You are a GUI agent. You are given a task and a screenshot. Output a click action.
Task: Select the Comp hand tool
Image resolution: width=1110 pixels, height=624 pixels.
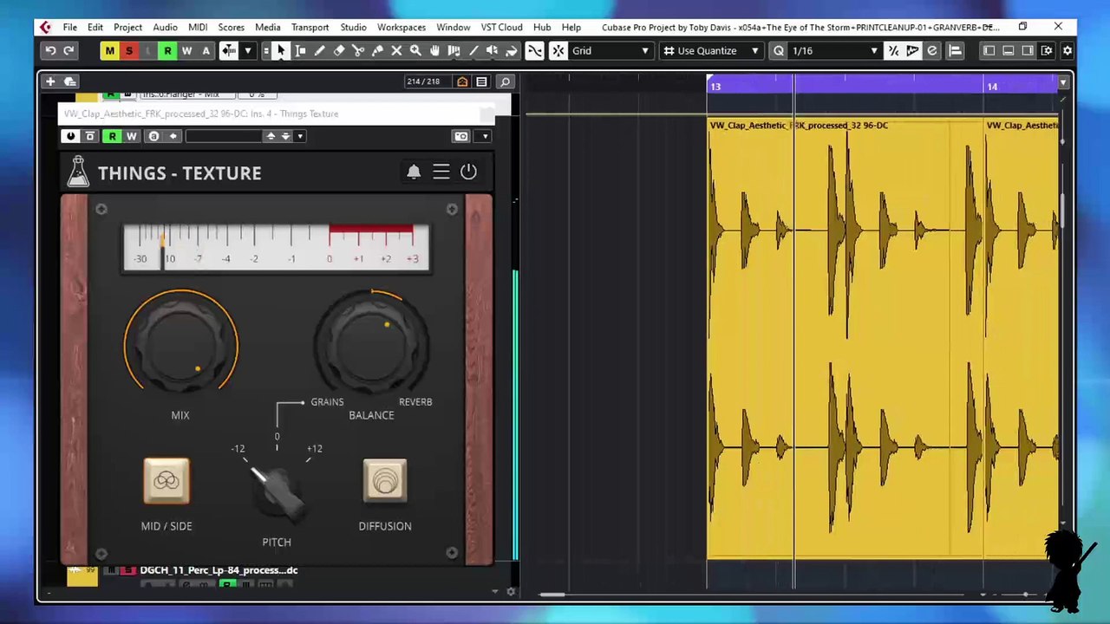(434, 51)
